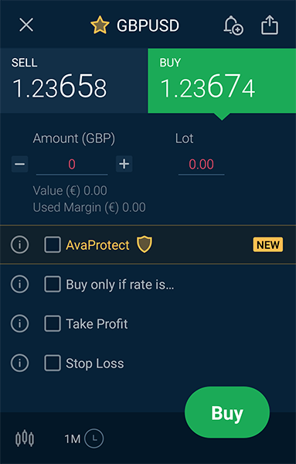Open the 1M timeframe selector

point(84,438)
